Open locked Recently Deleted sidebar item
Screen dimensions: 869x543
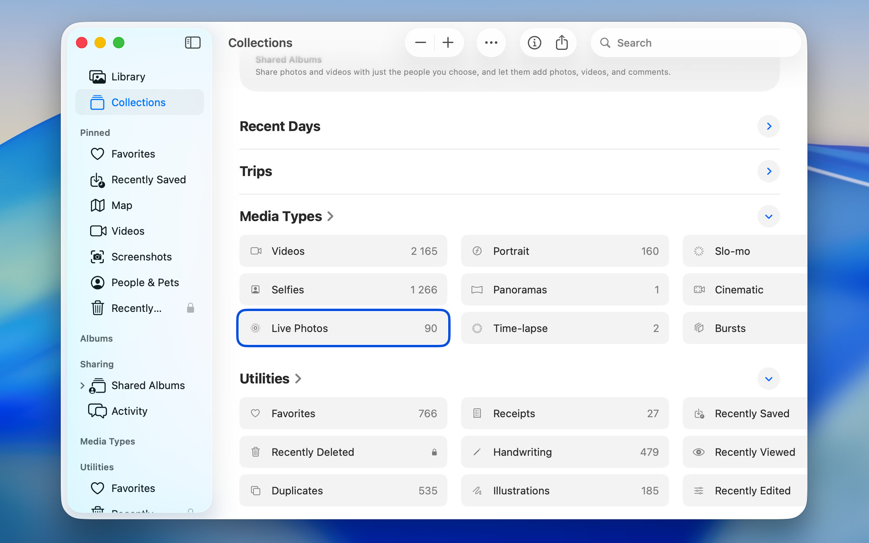coord(139,308)
